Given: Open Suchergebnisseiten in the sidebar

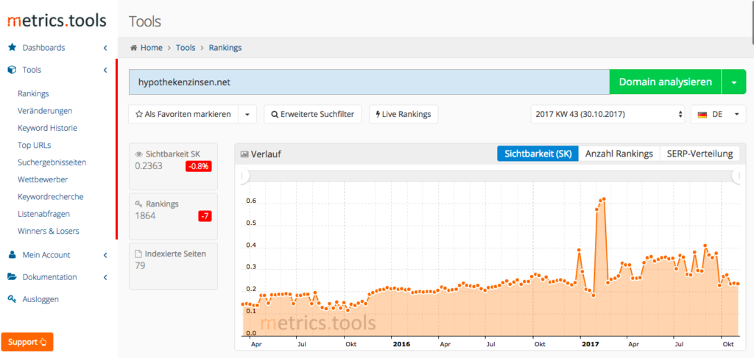Looking at the screenshot, I should [52, 162].
